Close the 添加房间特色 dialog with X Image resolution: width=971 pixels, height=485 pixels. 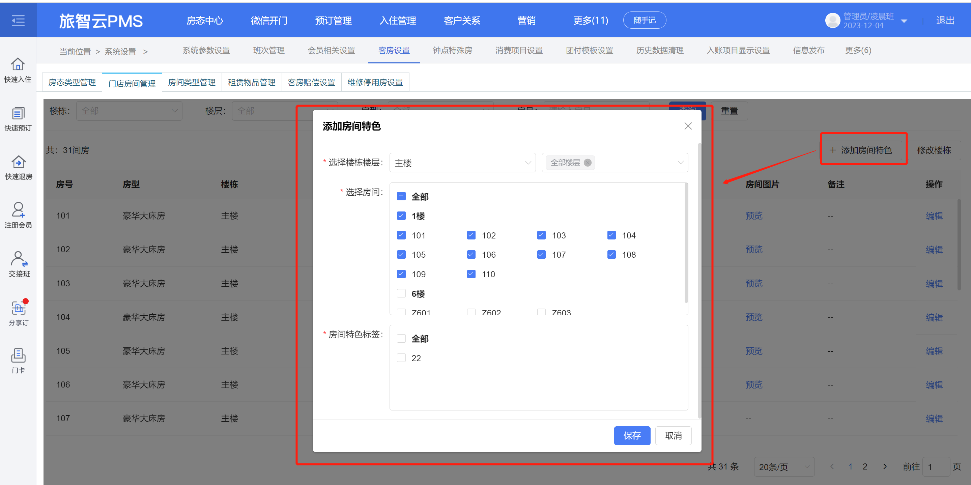[x=688, y=126]
